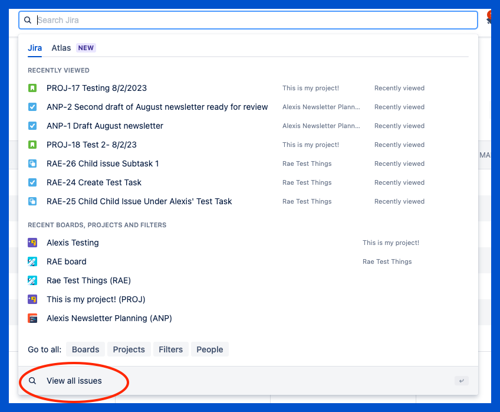Viewport: 500px width, 412px height.
Task: Open RAE-26 Child issue Subtask 1
Action: (103, 164)
